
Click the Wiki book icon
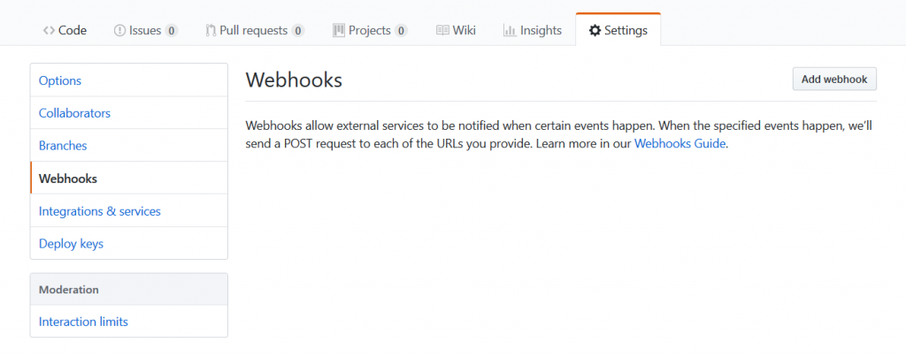[x=442, y=31]
